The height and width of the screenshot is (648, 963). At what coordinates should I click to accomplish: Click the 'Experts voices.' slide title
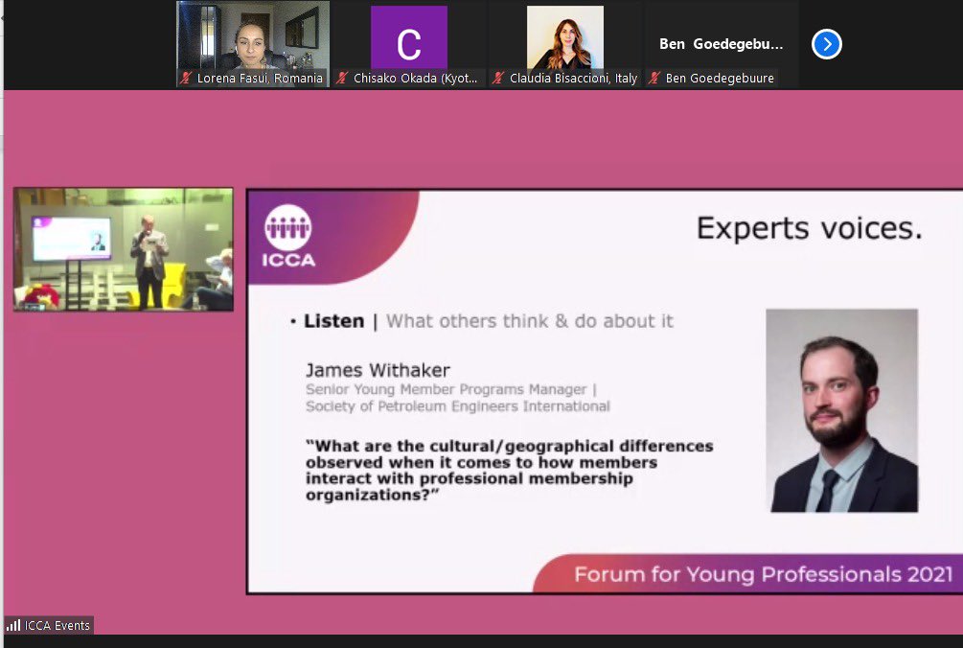809,228
